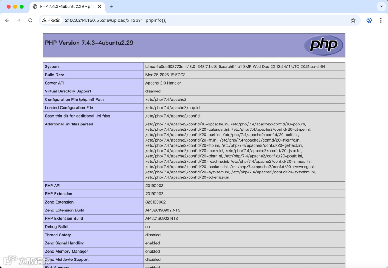Click the System row label
Viewport: 388px width, 268px height.
point(52,66)
